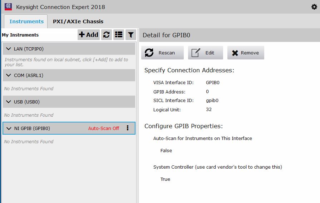Open the instrument filter funnel

point(131,34)
